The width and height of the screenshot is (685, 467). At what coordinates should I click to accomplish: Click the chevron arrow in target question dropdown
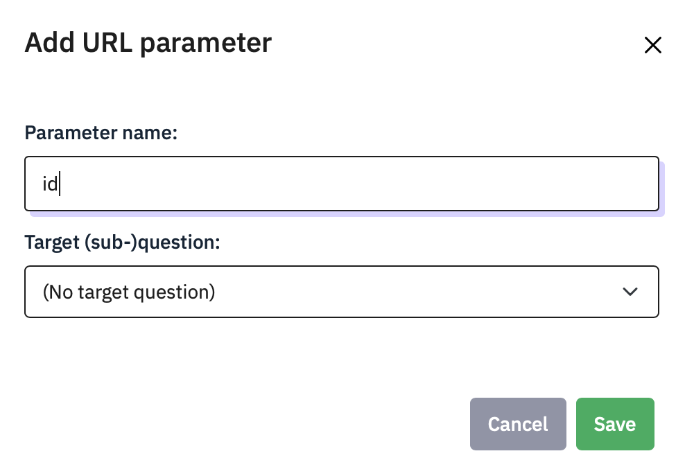(x=630, y=292)
